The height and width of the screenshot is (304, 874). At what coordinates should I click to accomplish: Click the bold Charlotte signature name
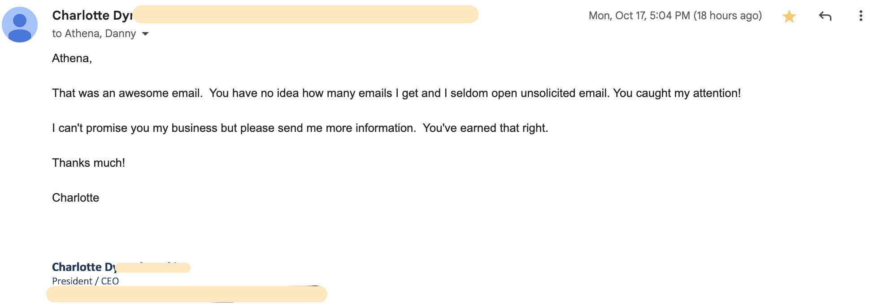(84, 267)
